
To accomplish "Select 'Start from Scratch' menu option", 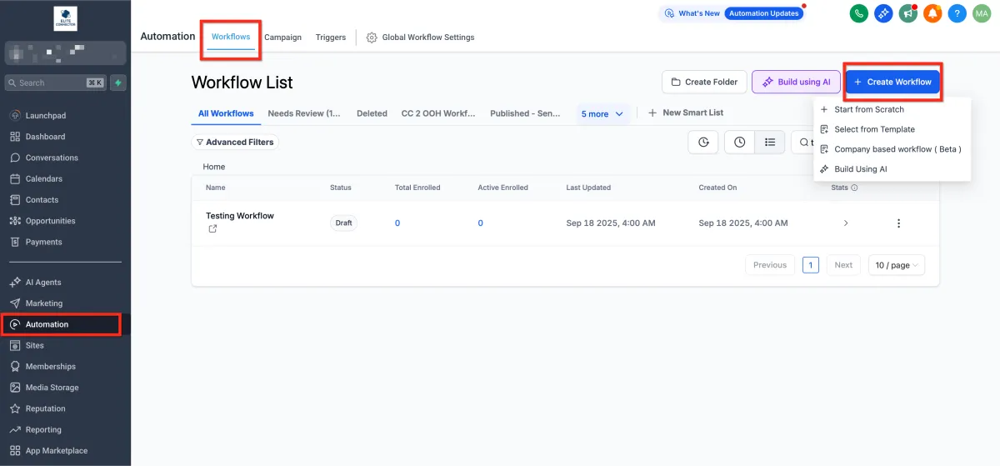I will click(868, 109).
